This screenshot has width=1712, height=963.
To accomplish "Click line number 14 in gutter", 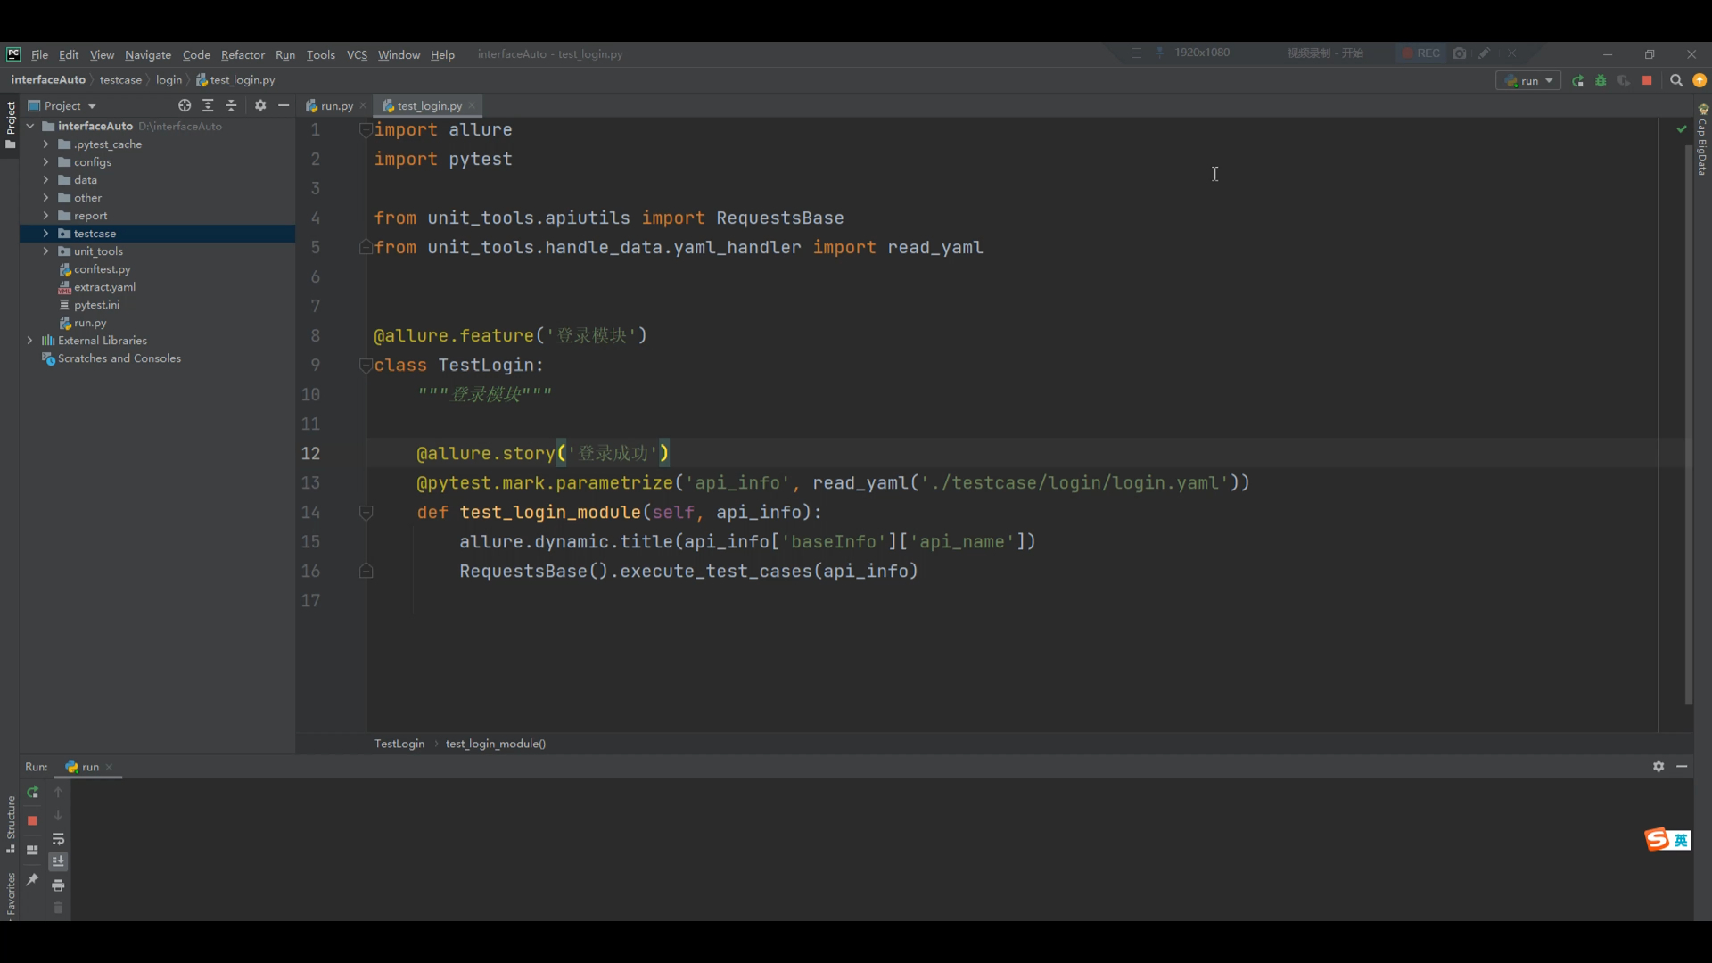I will 310,513.
